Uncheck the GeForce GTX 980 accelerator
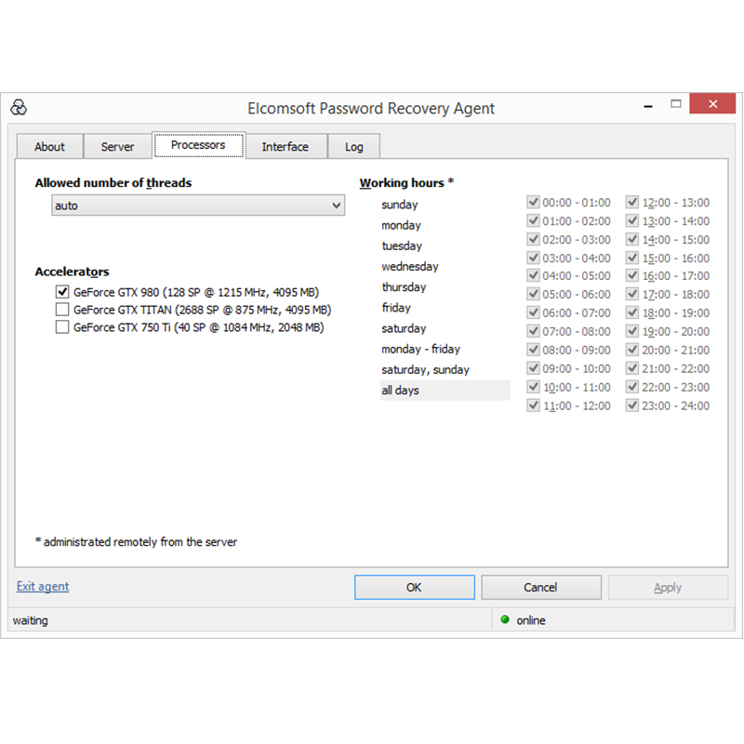 (62, 292)
